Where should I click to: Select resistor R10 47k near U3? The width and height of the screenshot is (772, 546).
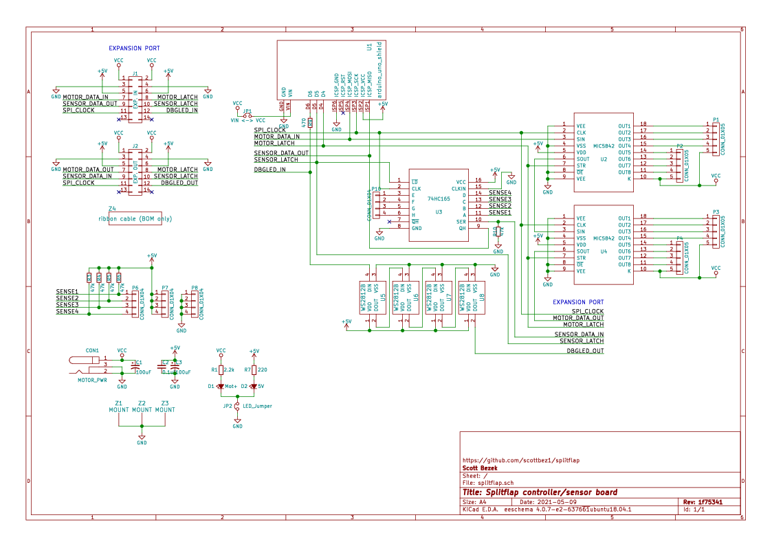tap(498, 231)
